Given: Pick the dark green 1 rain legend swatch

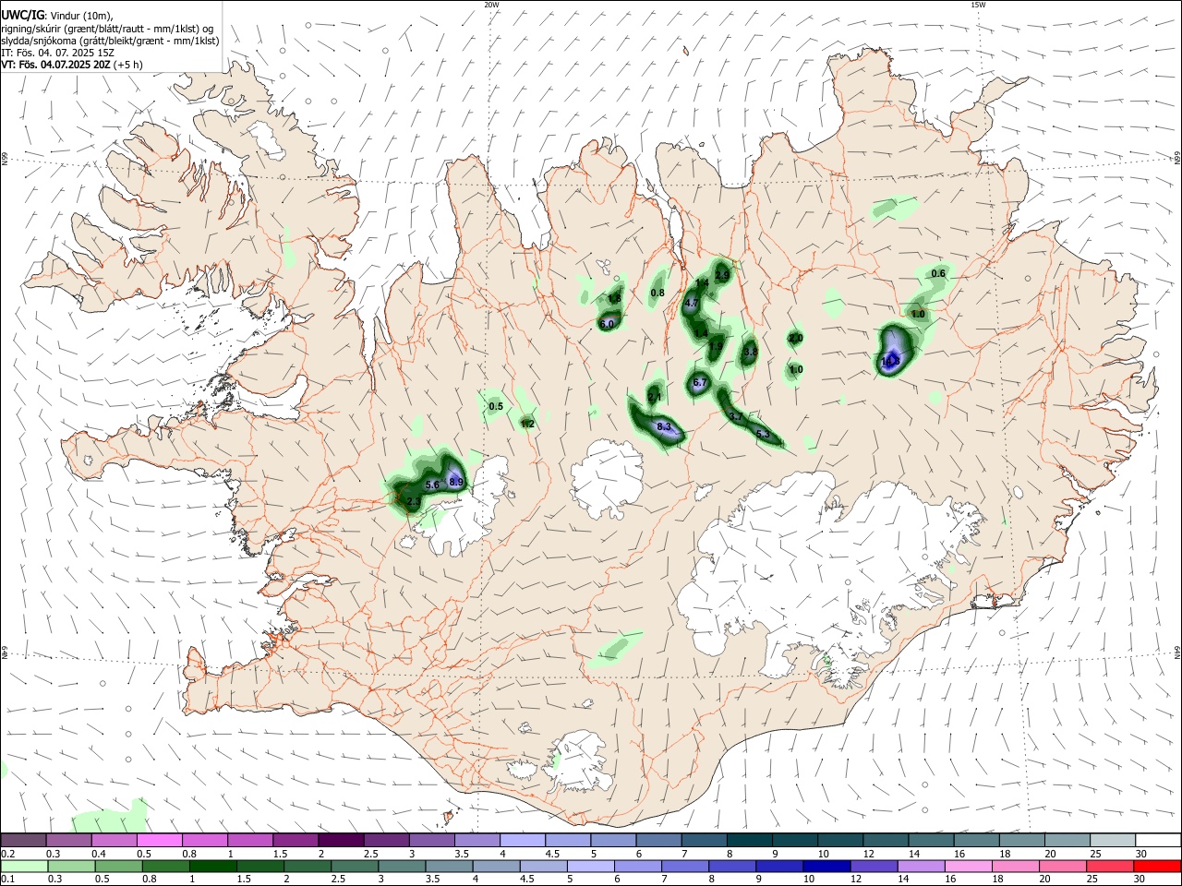Looking at the screenshot, I should (x=212, y=866).
